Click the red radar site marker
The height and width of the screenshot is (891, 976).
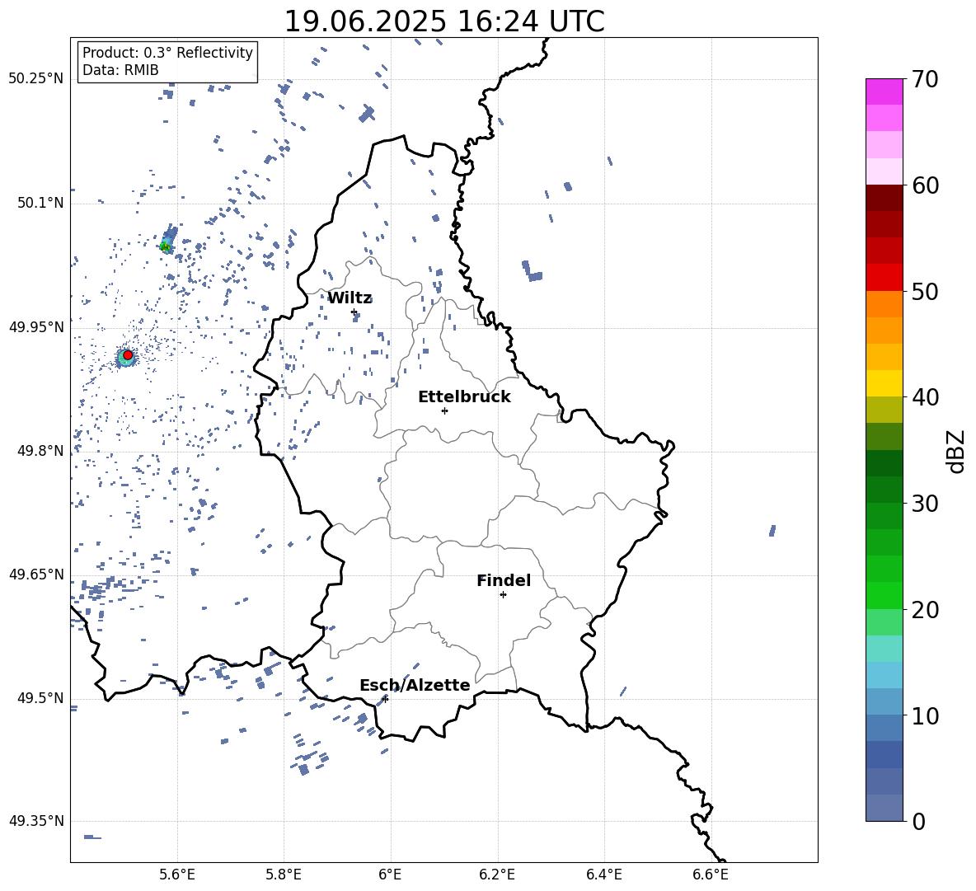point(128,355)
